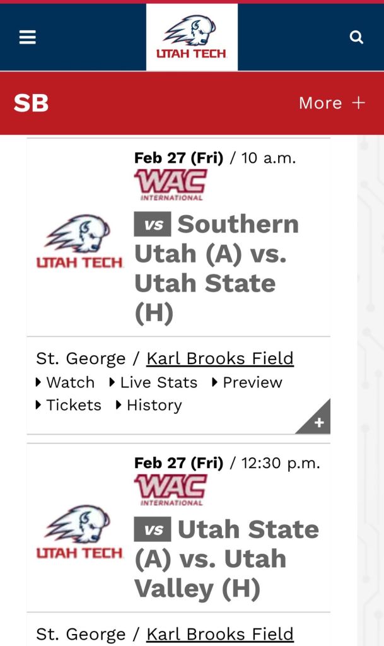Expand the SB More menu
The image size is (384, 646).
point(332,103)
